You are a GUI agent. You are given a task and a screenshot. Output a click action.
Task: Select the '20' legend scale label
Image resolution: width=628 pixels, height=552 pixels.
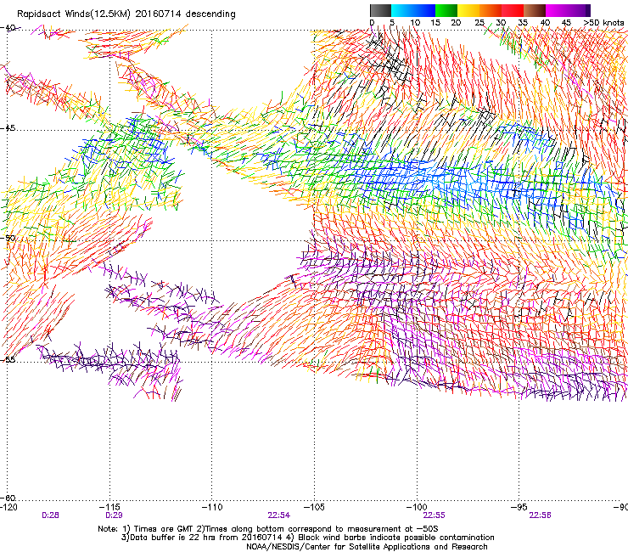coord(456,22)
